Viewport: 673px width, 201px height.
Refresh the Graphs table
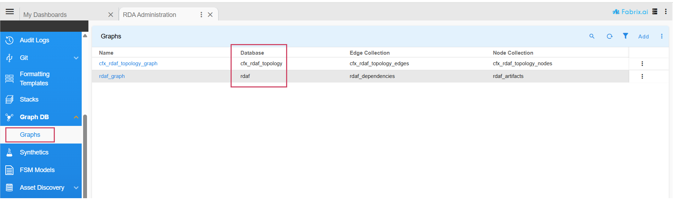click(609, 36)
